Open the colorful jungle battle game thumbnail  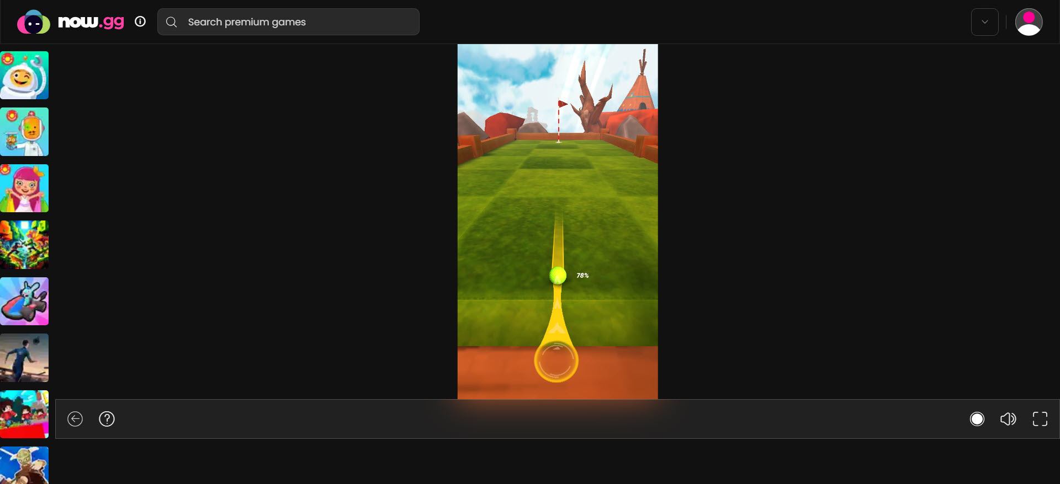pos(24,245)
